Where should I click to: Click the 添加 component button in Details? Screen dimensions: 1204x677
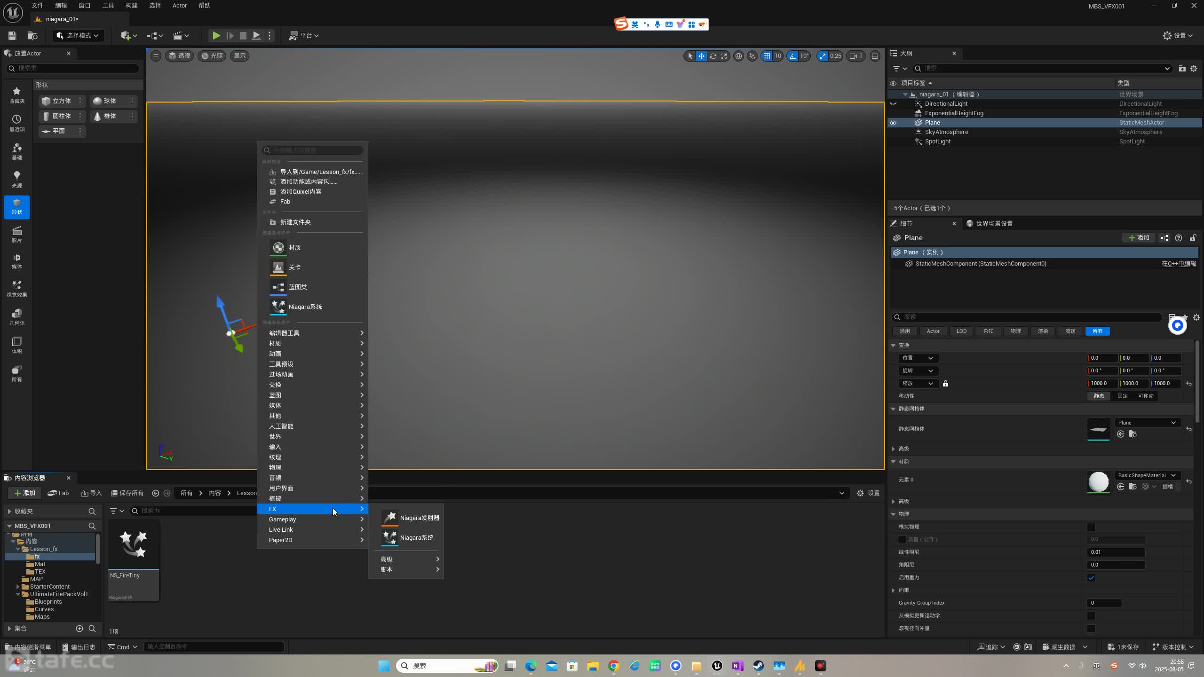pos(1139,238)
